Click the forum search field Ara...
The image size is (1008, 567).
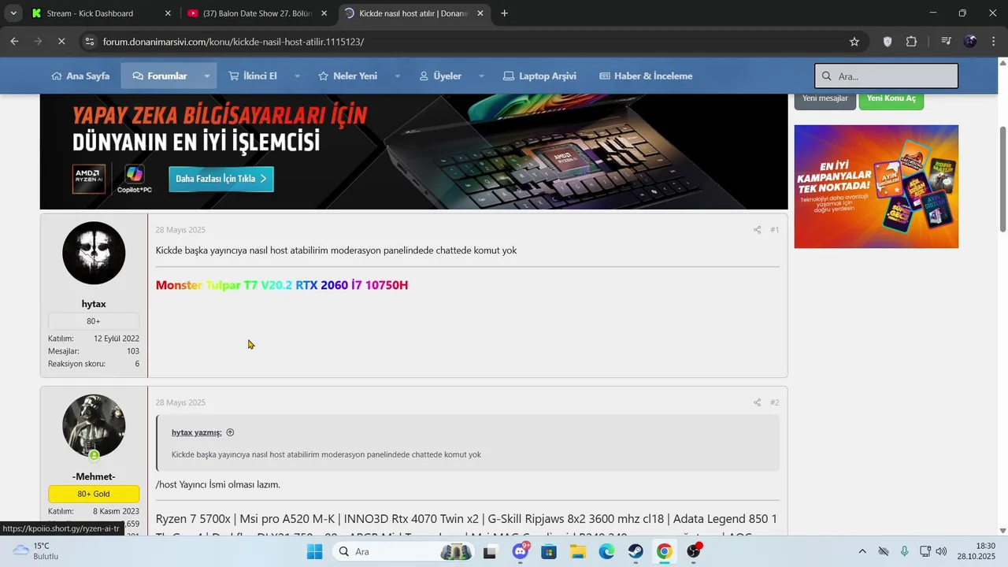(886, 76)
